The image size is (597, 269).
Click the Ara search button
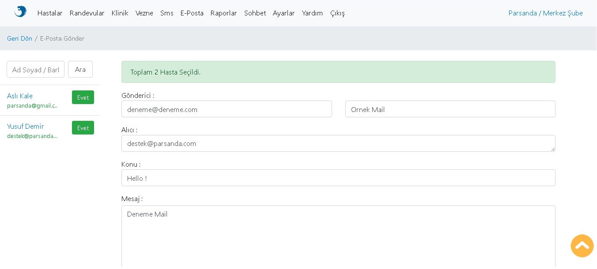tap(80, 69)
